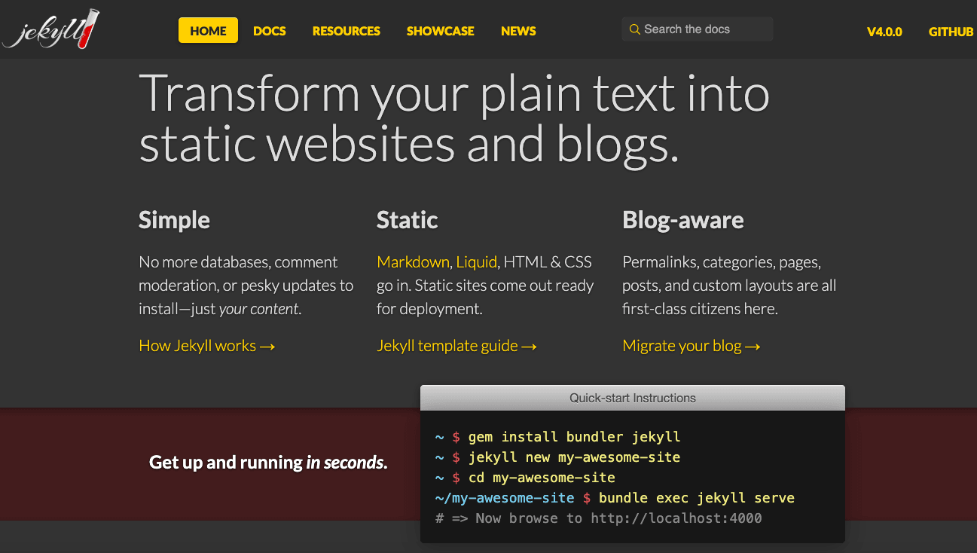Open the HOME nav tab
This screenshot has width=977, height=553.
[x=208, y=31]
